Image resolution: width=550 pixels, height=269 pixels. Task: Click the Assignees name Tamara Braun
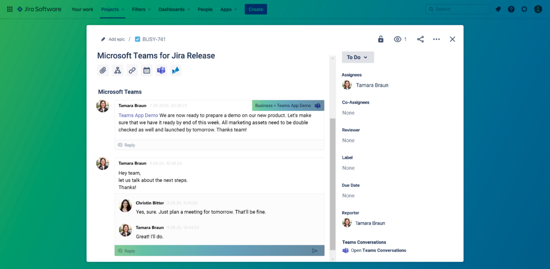[x=372, y=85]
